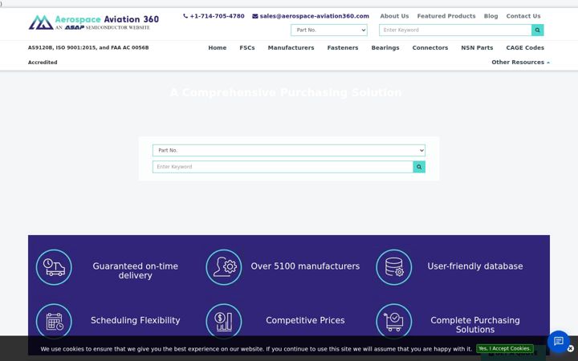Click the phone icon beside +1-714-705-4780

(185, 16)
